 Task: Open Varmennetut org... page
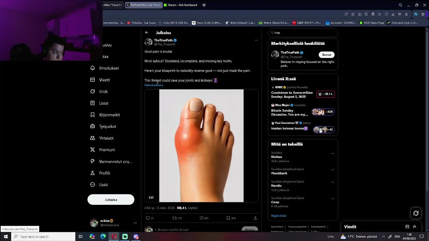111,161
